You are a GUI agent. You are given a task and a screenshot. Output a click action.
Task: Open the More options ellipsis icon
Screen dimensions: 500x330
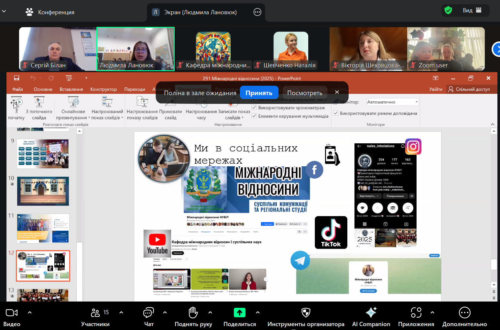[x=464, y=313]
